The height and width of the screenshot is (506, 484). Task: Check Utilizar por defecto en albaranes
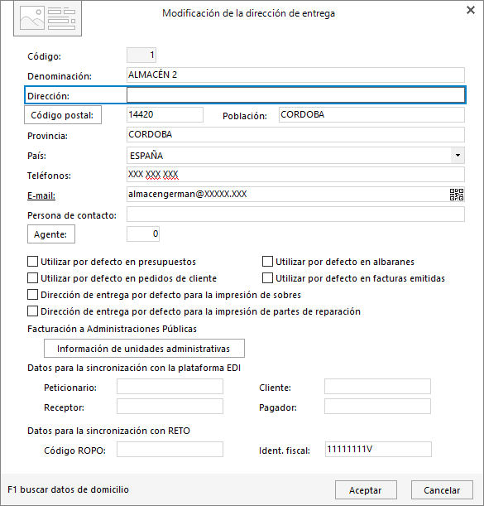267,262
